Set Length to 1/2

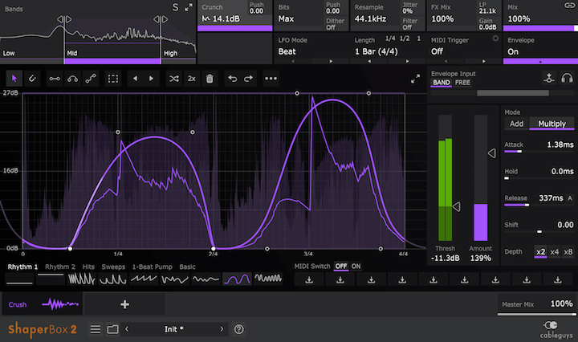click(405, 39)
